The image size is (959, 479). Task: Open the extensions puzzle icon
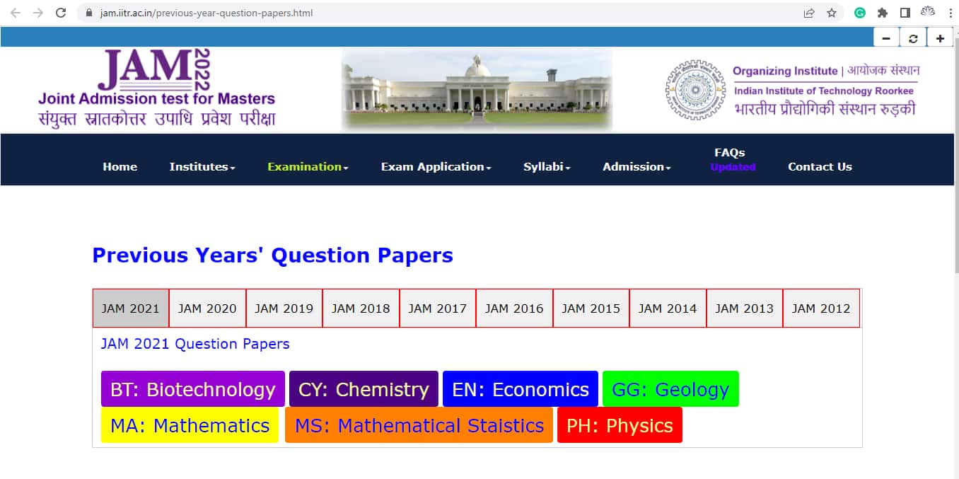tap(883, 13)
